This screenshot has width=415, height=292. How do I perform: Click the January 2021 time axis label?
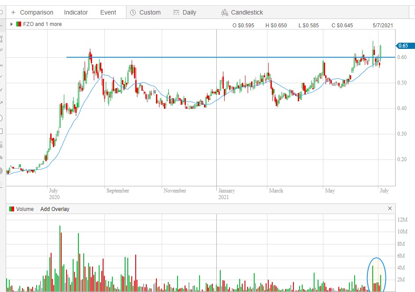[x=226, y=194]
